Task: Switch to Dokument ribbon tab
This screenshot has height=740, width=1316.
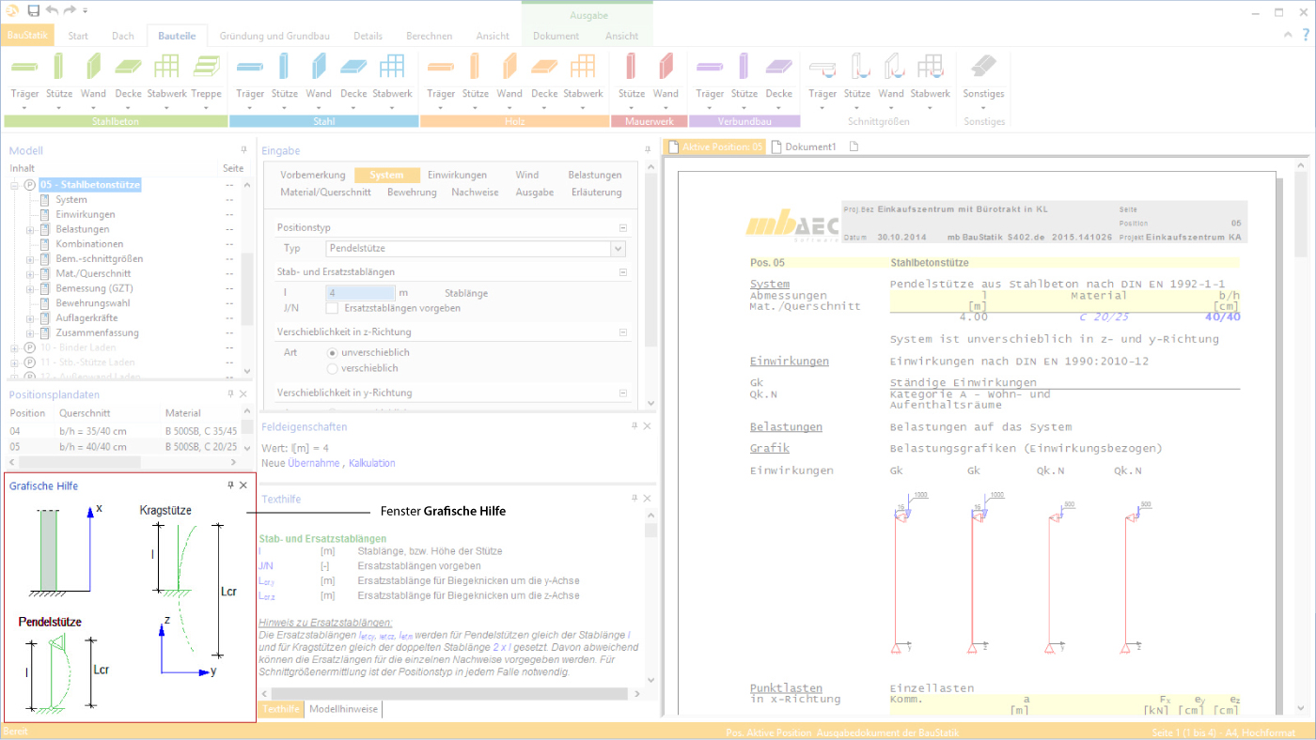Action: pyautogui.click(x=556, y=36)
